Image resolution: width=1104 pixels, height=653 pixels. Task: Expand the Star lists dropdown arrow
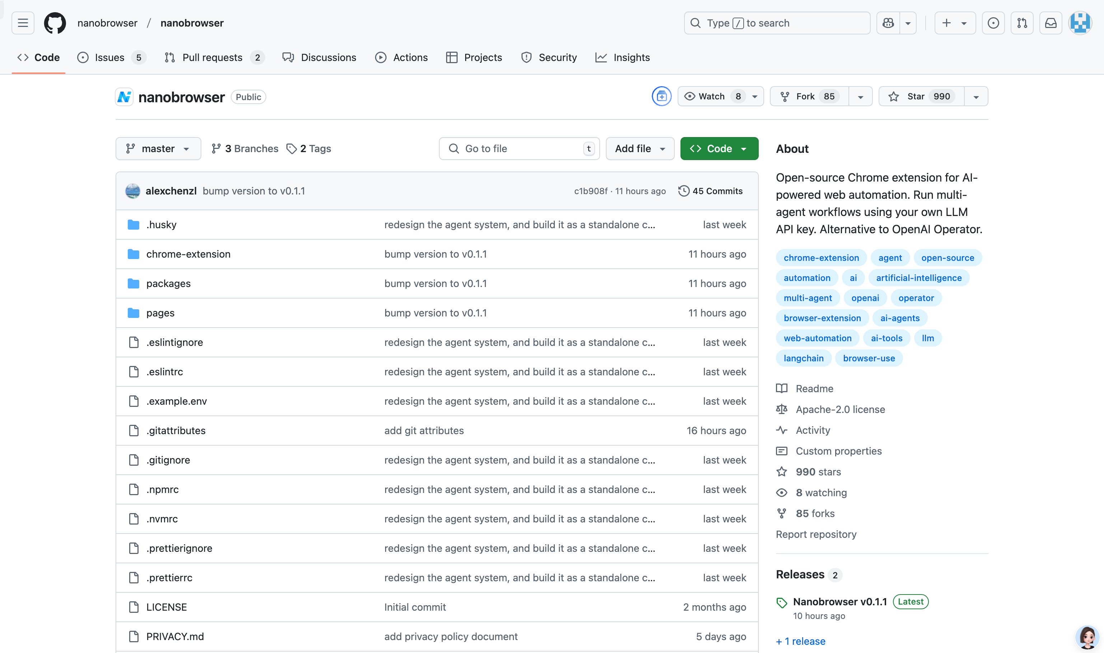(x=976, y=97)
